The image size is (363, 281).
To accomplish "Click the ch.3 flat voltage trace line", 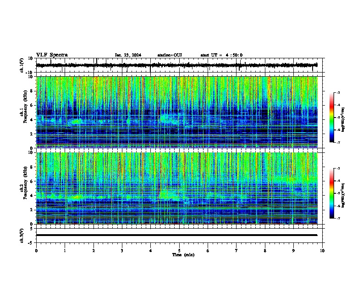I will (176, 235).
